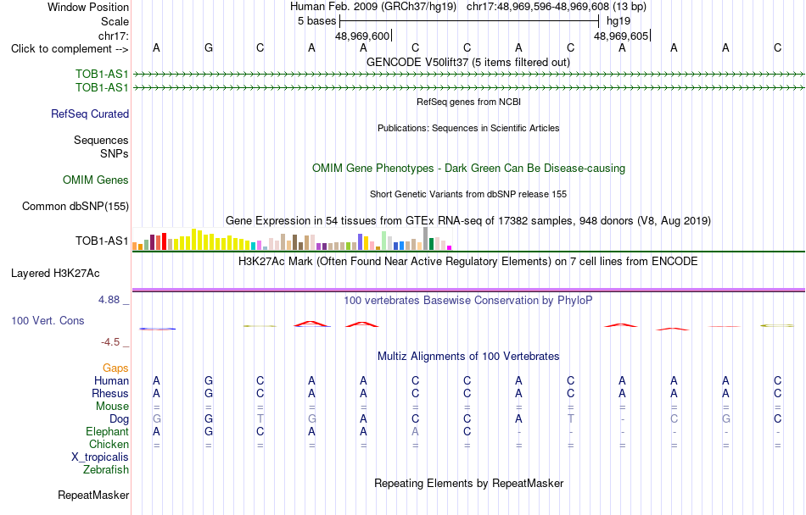The width and height of the screenshot is (806, 515).
Task: Click the purple H3K27Ac signal line
Action: (x=468, y=290)
